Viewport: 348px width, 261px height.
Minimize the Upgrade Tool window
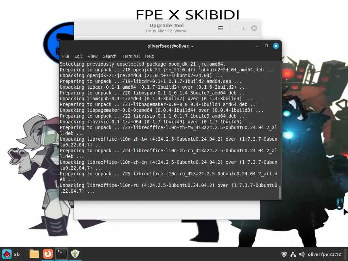pyautogui.click(x=235, y=28)
